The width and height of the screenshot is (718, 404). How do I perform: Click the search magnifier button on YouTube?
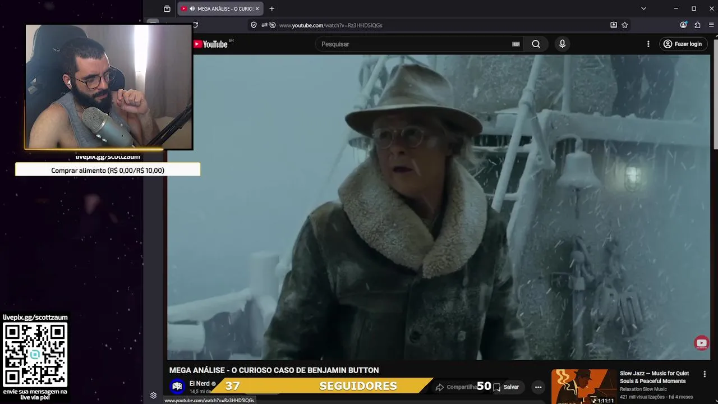(536, 44)
